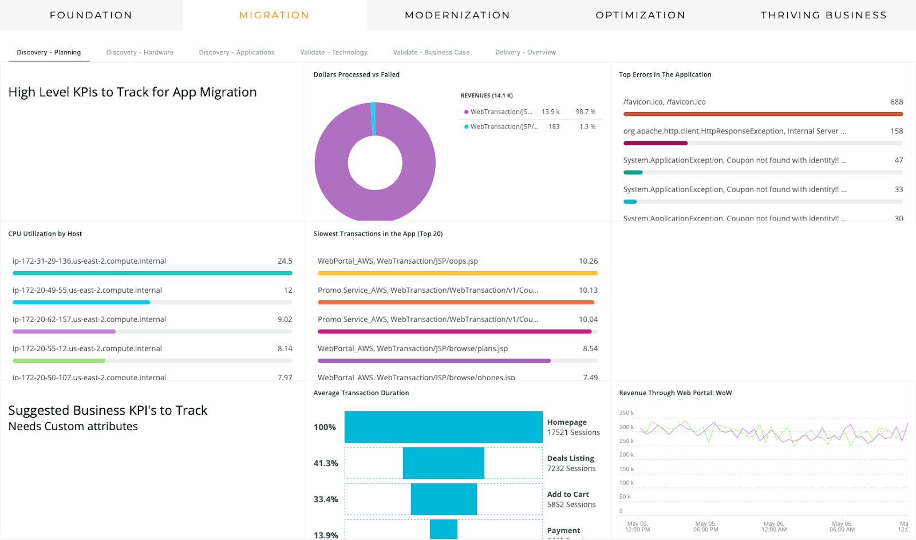Select host ip-172-20-49-55.us-east-2.compute.internal
916x540 pixels.
tap(152, 295)
